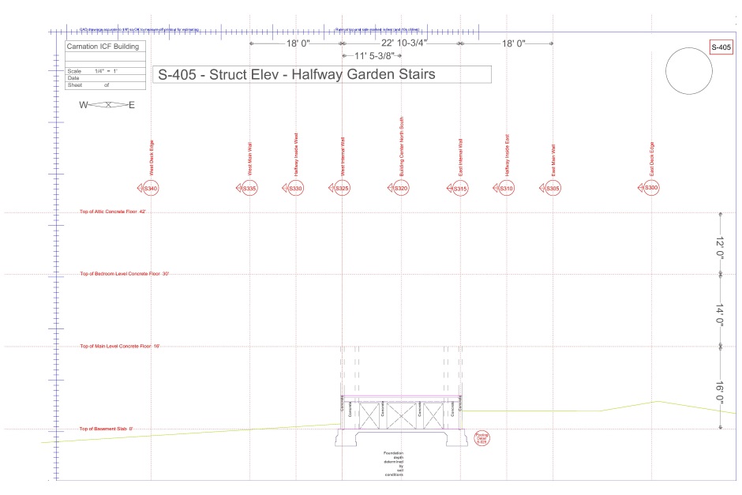Image resolution: width=742 pixels, height=495 pixels.
Task: Select the 11' 5-3/8" dimension text
Action: coord(374,56)
